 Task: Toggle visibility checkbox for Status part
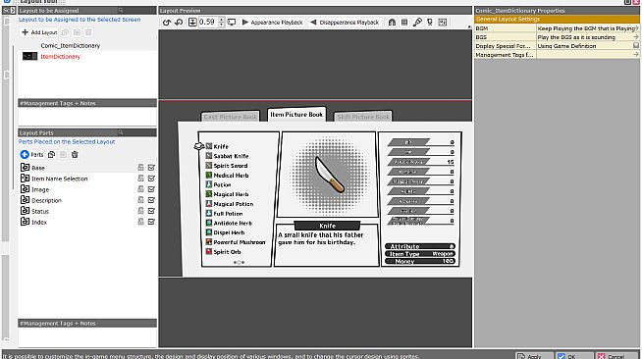pyautogui.click(x=151, y=211)
